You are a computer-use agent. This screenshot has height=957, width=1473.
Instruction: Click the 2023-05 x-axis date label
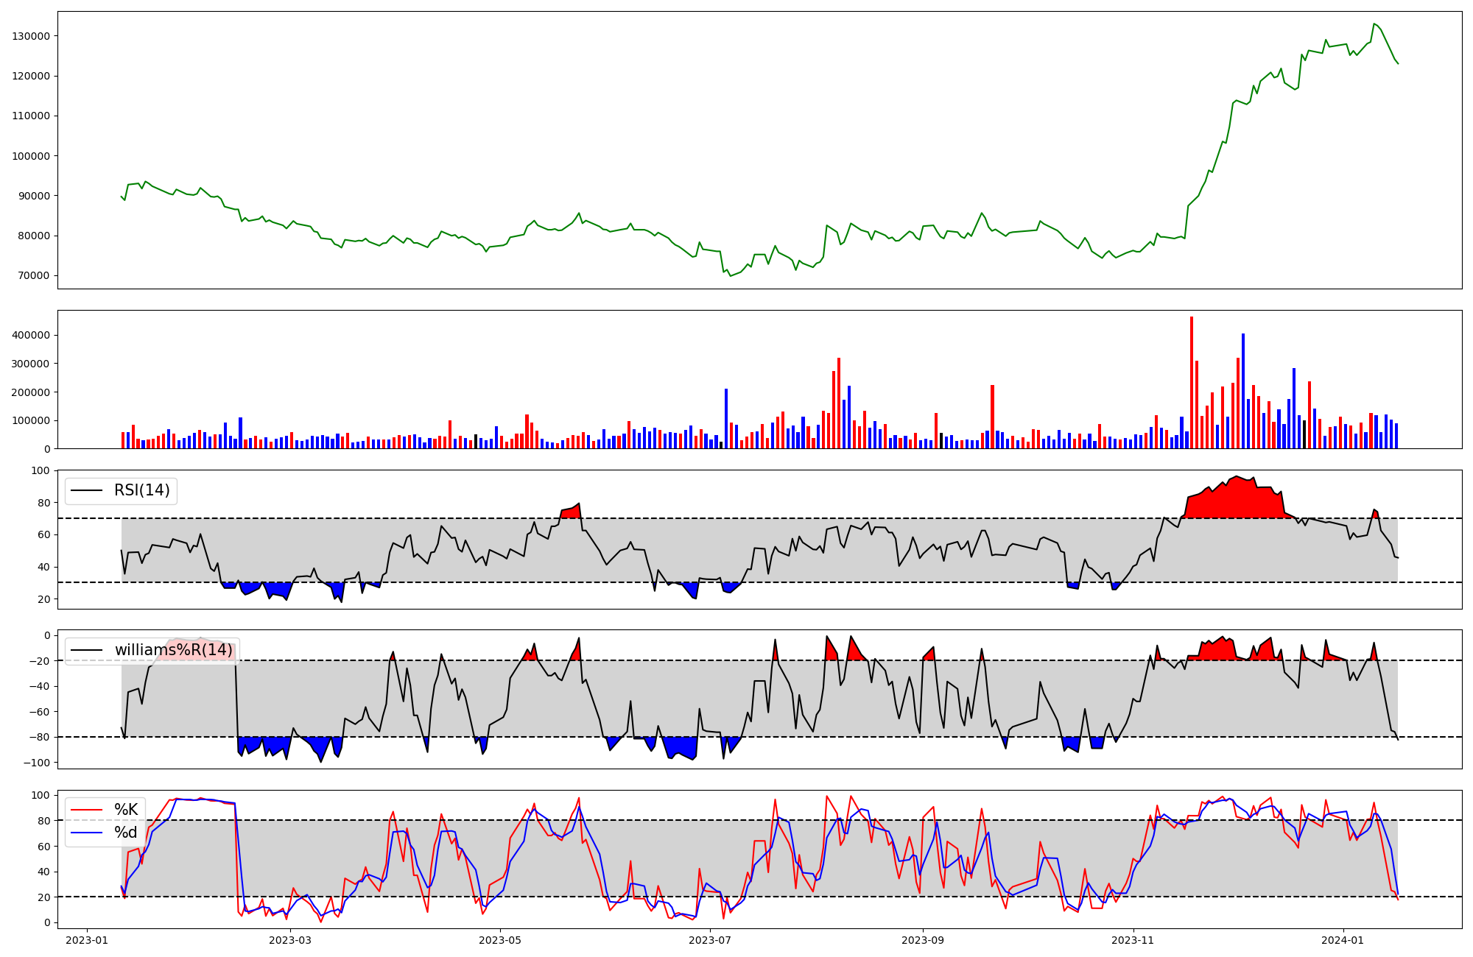point(500,940)
